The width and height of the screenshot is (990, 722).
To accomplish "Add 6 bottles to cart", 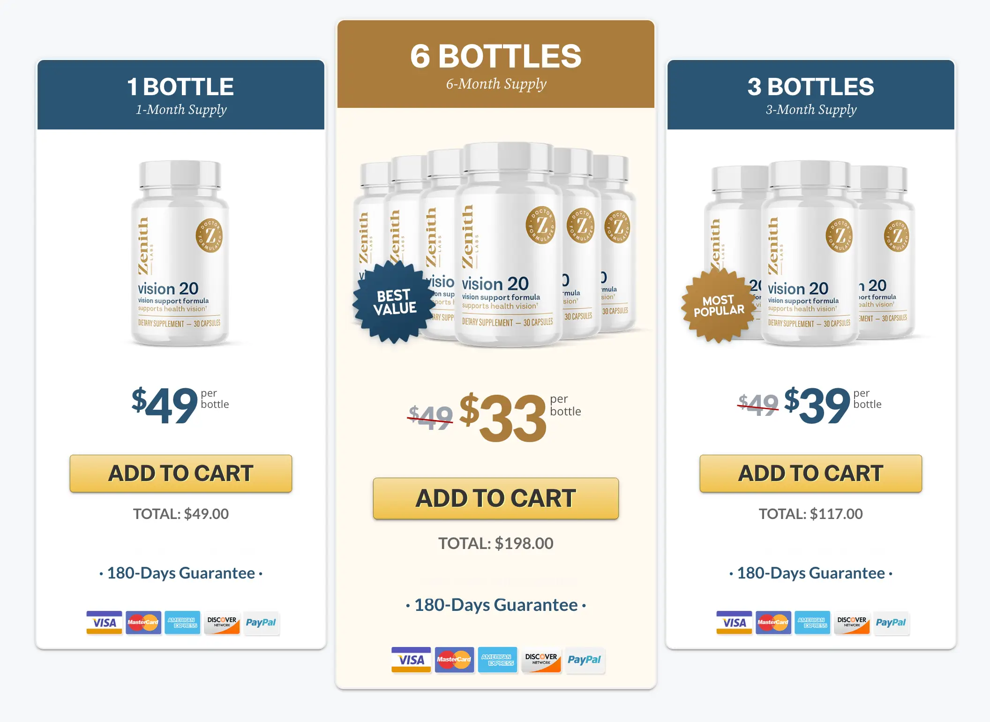I will coord(495,498).
